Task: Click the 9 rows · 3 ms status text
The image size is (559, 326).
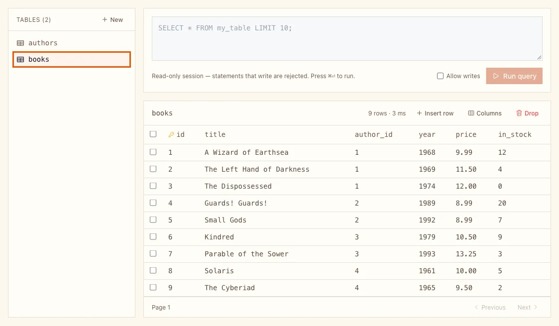Action: 387,113
